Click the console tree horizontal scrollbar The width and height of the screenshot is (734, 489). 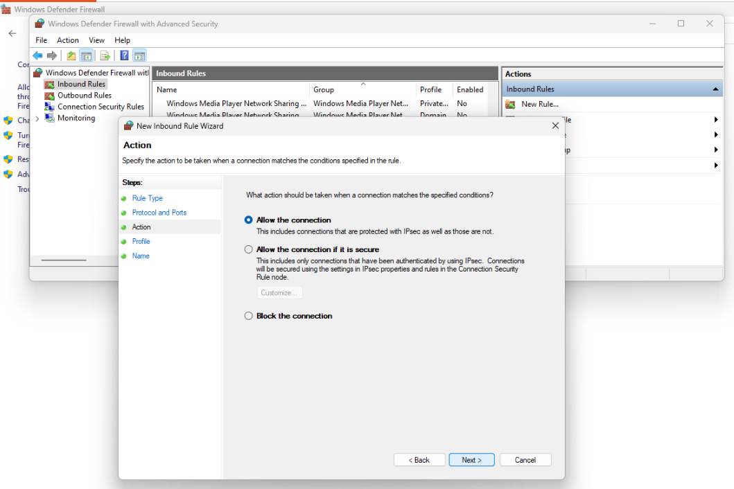click(64, 260)
